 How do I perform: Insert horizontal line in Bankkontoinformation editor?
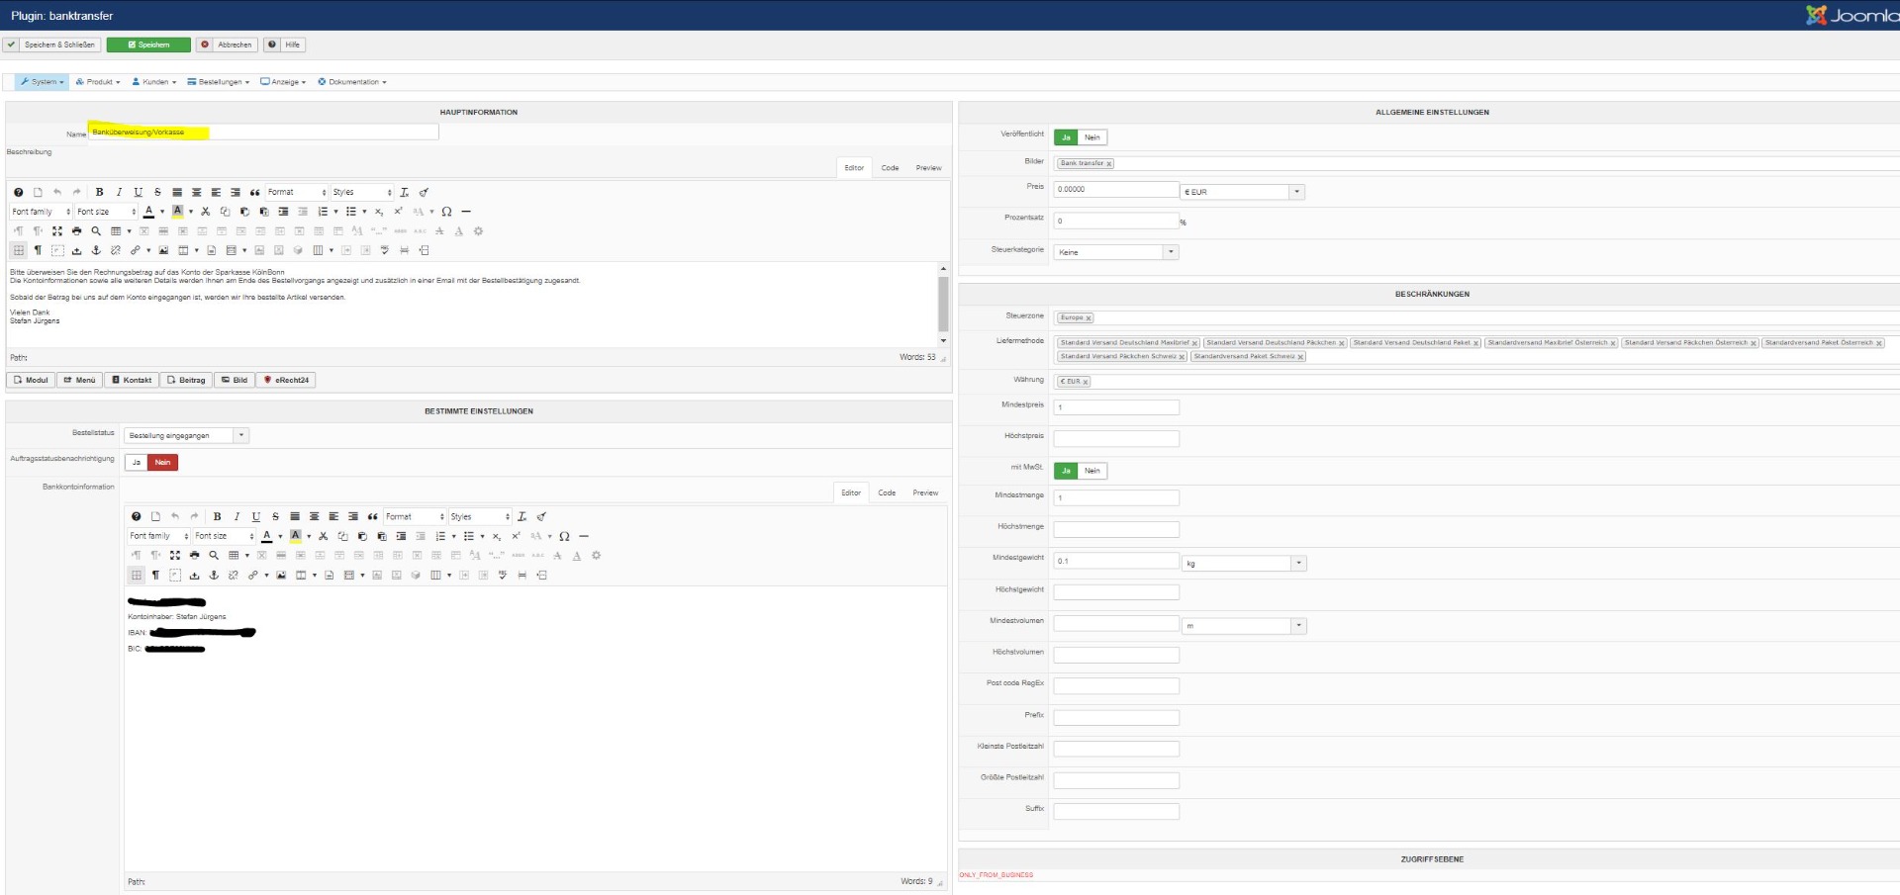coord(584,536)
